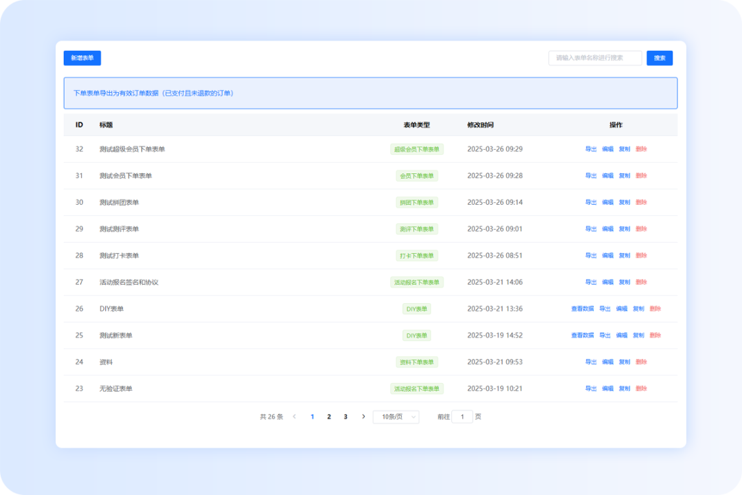The height and width of the screenshot is (495, 742).
Task: Click the jump-to-page number input
Action: (462, 417)
